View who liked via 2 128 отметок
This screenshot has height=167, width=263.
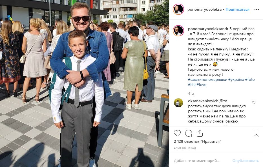(x=197, y=142)
